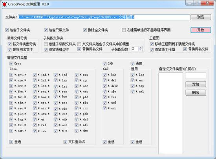Screen dimensions: 216x159
Task: Toggle the 包含子文件夹 checkbox
Action: tap(7, 30)
